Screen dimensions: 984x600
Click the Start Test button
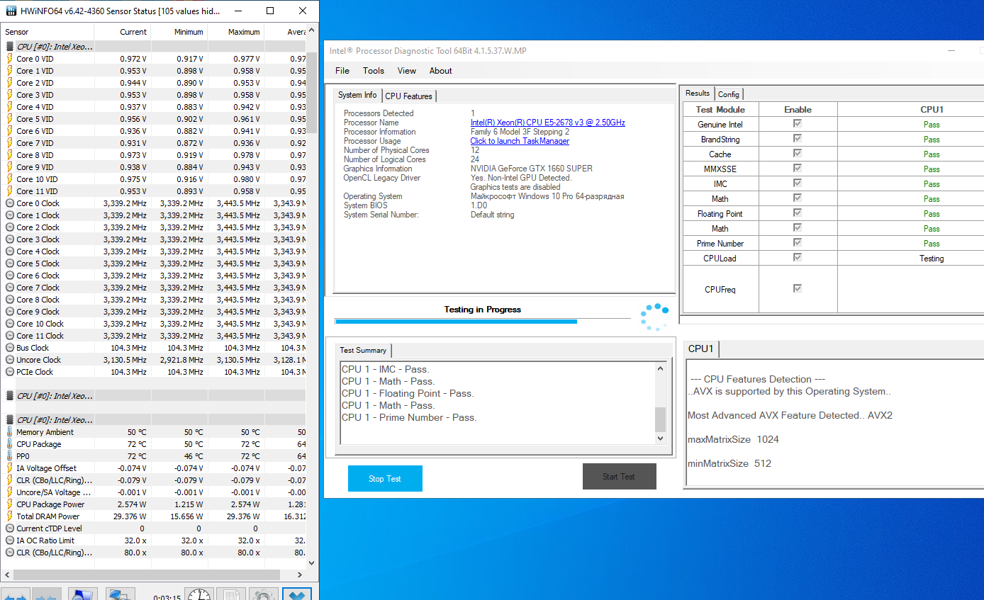point(619,477)
